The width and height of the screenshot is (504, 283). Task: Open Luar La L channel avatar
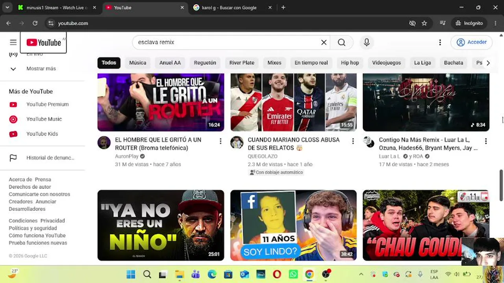369,142
